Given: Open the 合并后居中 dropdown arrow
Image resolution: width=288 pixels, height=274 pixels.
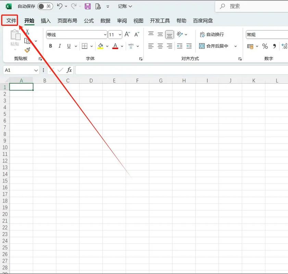Looking at the screenshot, I should click(236, 46).
